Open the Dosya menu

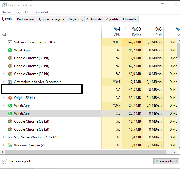coord(6,12)
